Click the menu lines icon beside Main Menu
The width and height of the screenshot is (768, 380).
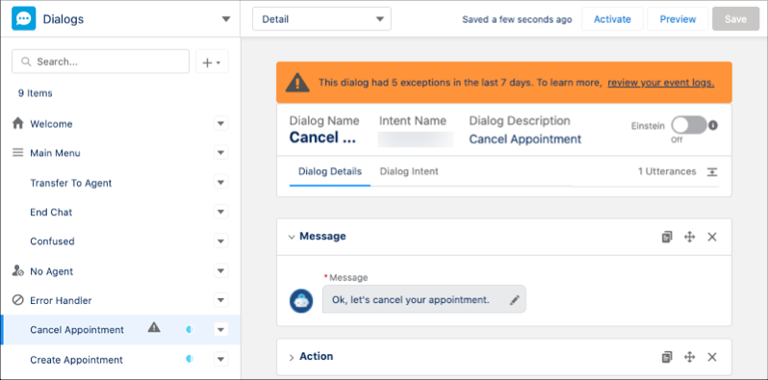[x=17, y=153]
